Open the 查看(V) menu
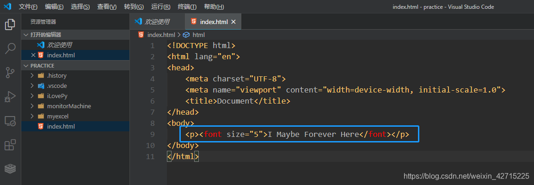The image size is (534, 185). point(107,7)
